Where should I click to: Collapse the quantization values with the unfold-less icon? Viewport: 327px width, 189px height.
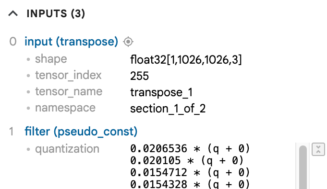pos(318,149)
